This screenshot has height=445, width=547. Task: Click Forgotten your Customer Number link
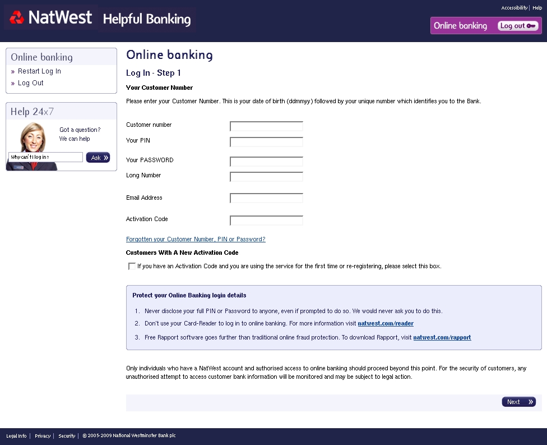tap(196, 239)
